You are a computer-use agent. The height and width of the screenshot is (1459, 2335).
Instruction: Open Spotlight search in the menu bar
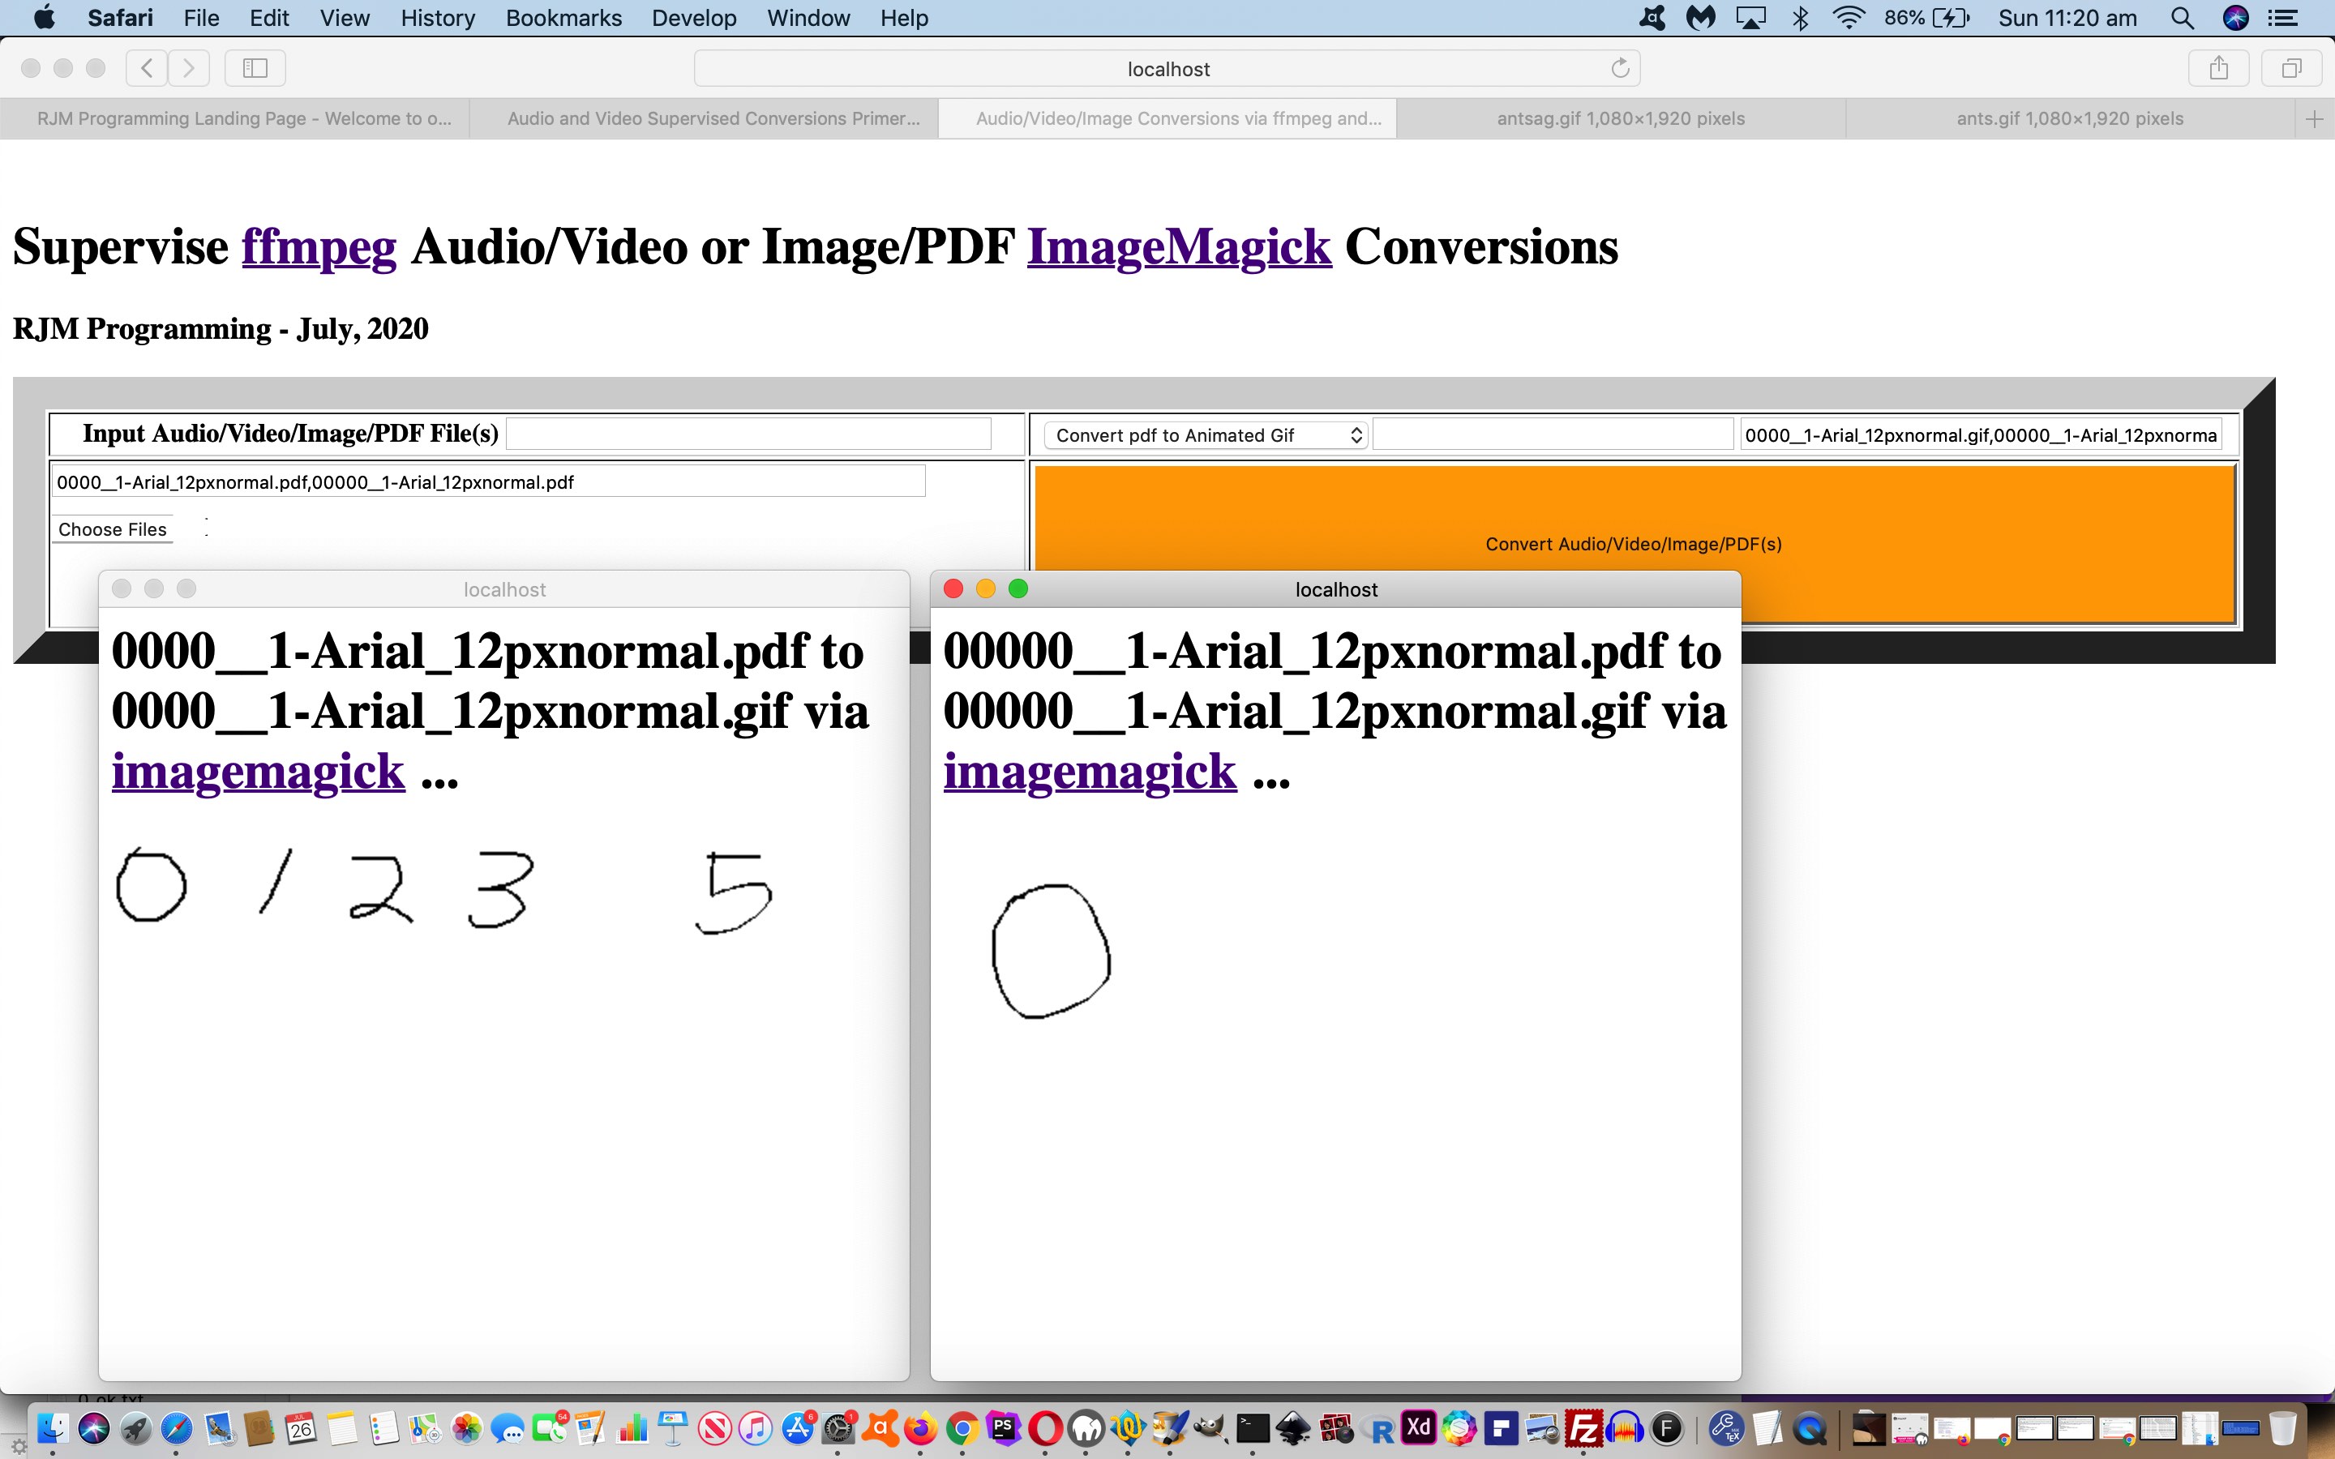[x=2183, y=19]
